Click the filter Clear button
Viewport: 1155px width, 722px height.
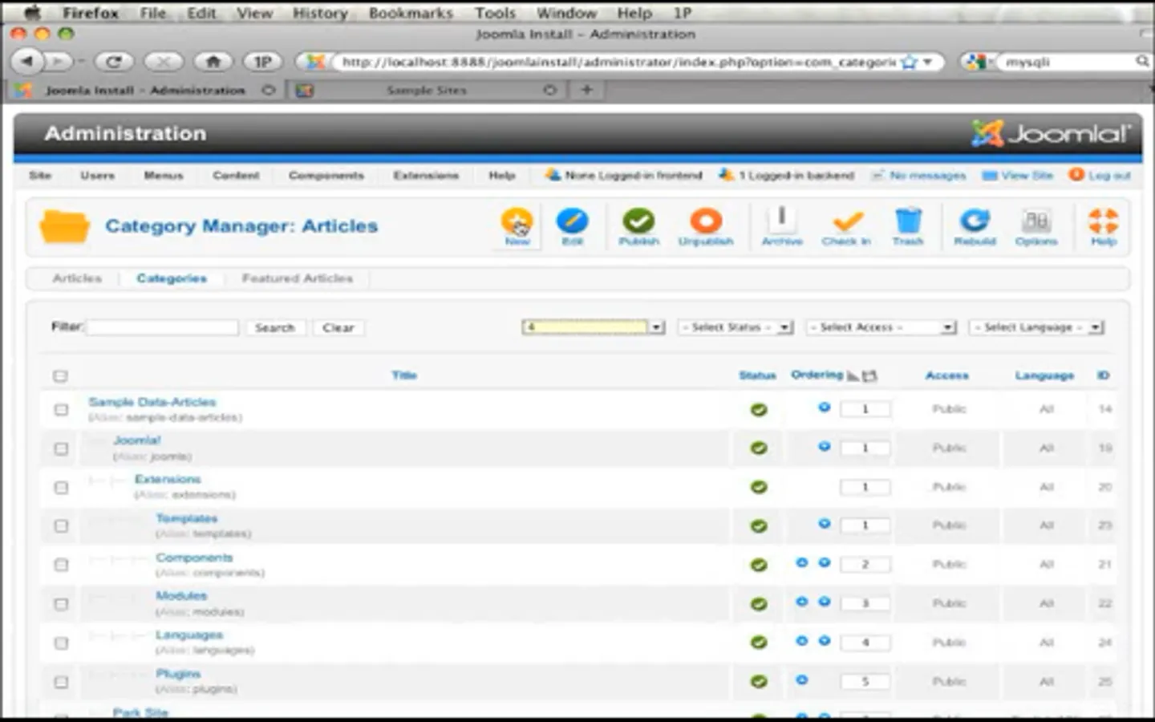(x=338, y=328)
